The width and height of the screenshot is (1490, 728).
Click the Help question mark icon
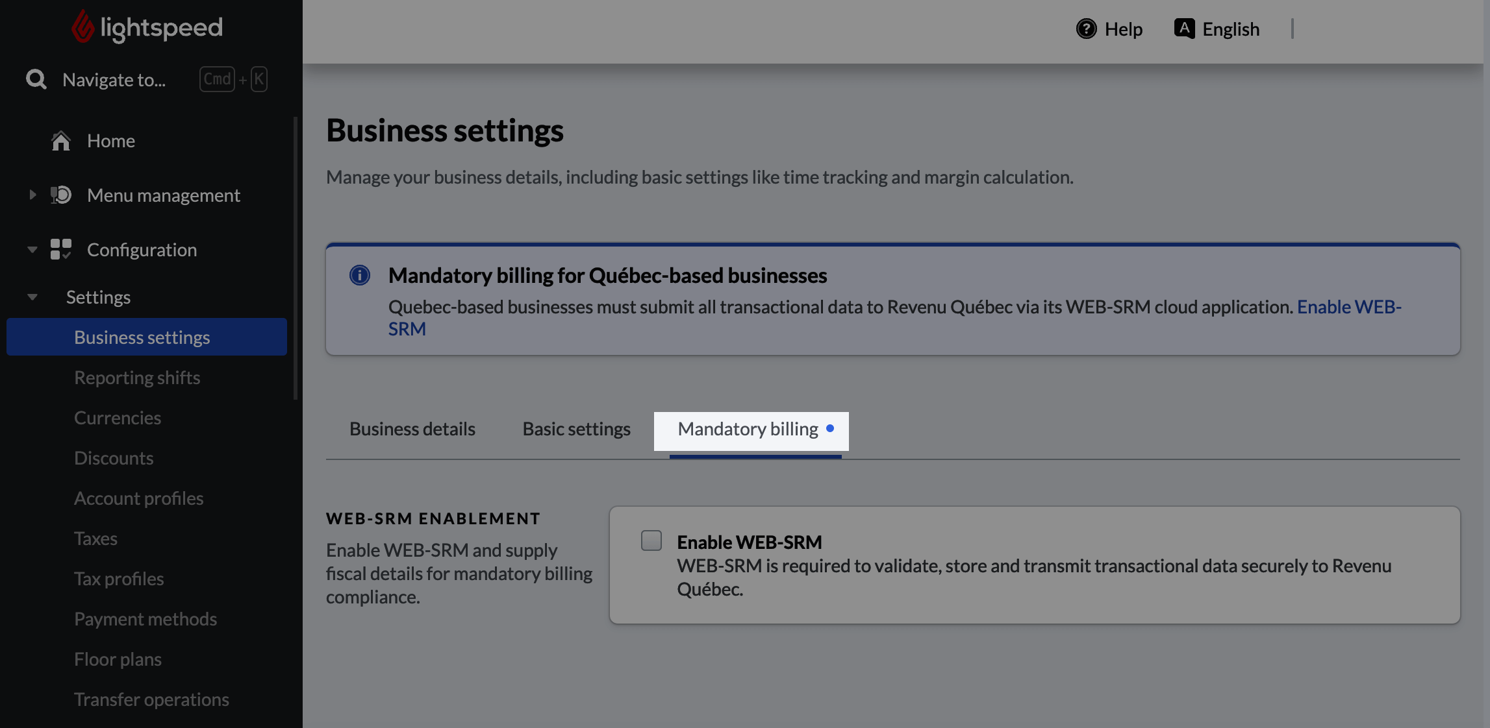(1086, 29)
